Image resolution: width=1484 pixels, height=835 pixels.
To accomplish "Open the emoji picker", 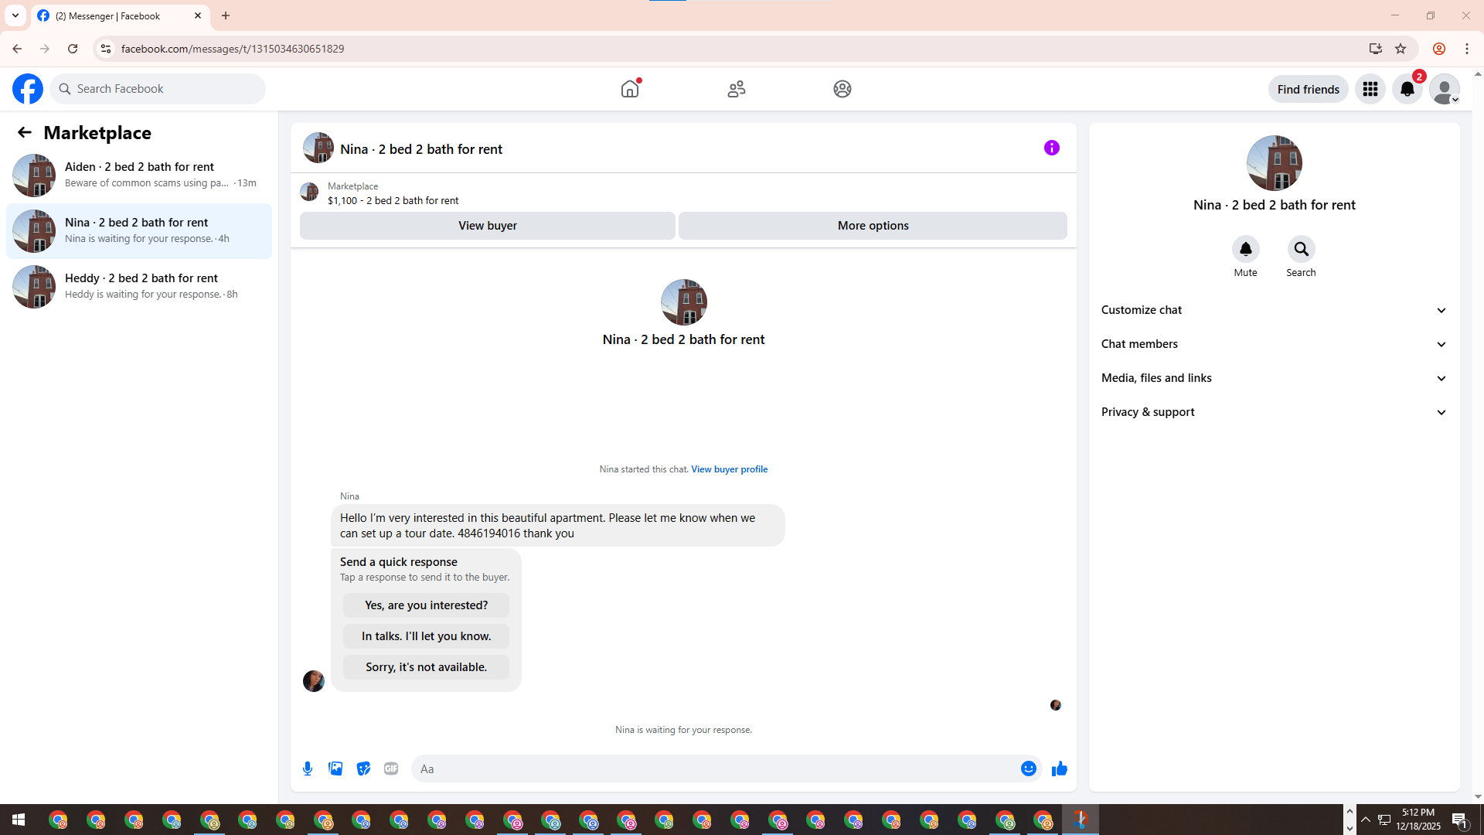I will click(x=1028, y=769).
